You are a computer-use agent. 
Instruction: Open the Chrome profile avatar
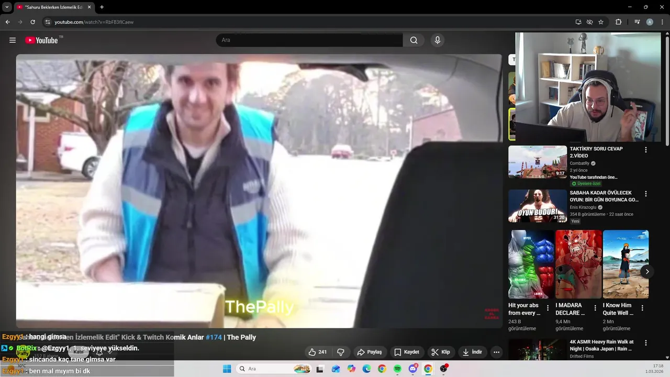click(x=650, y=22)
